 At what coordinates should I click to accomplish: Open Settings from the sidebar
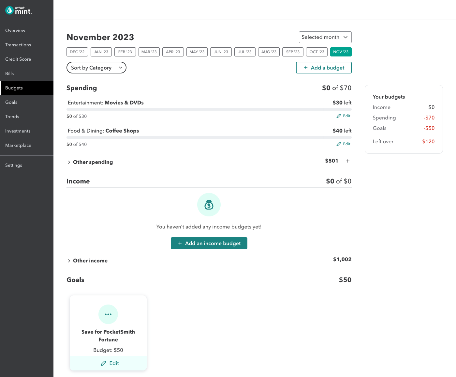pos(14,165)
